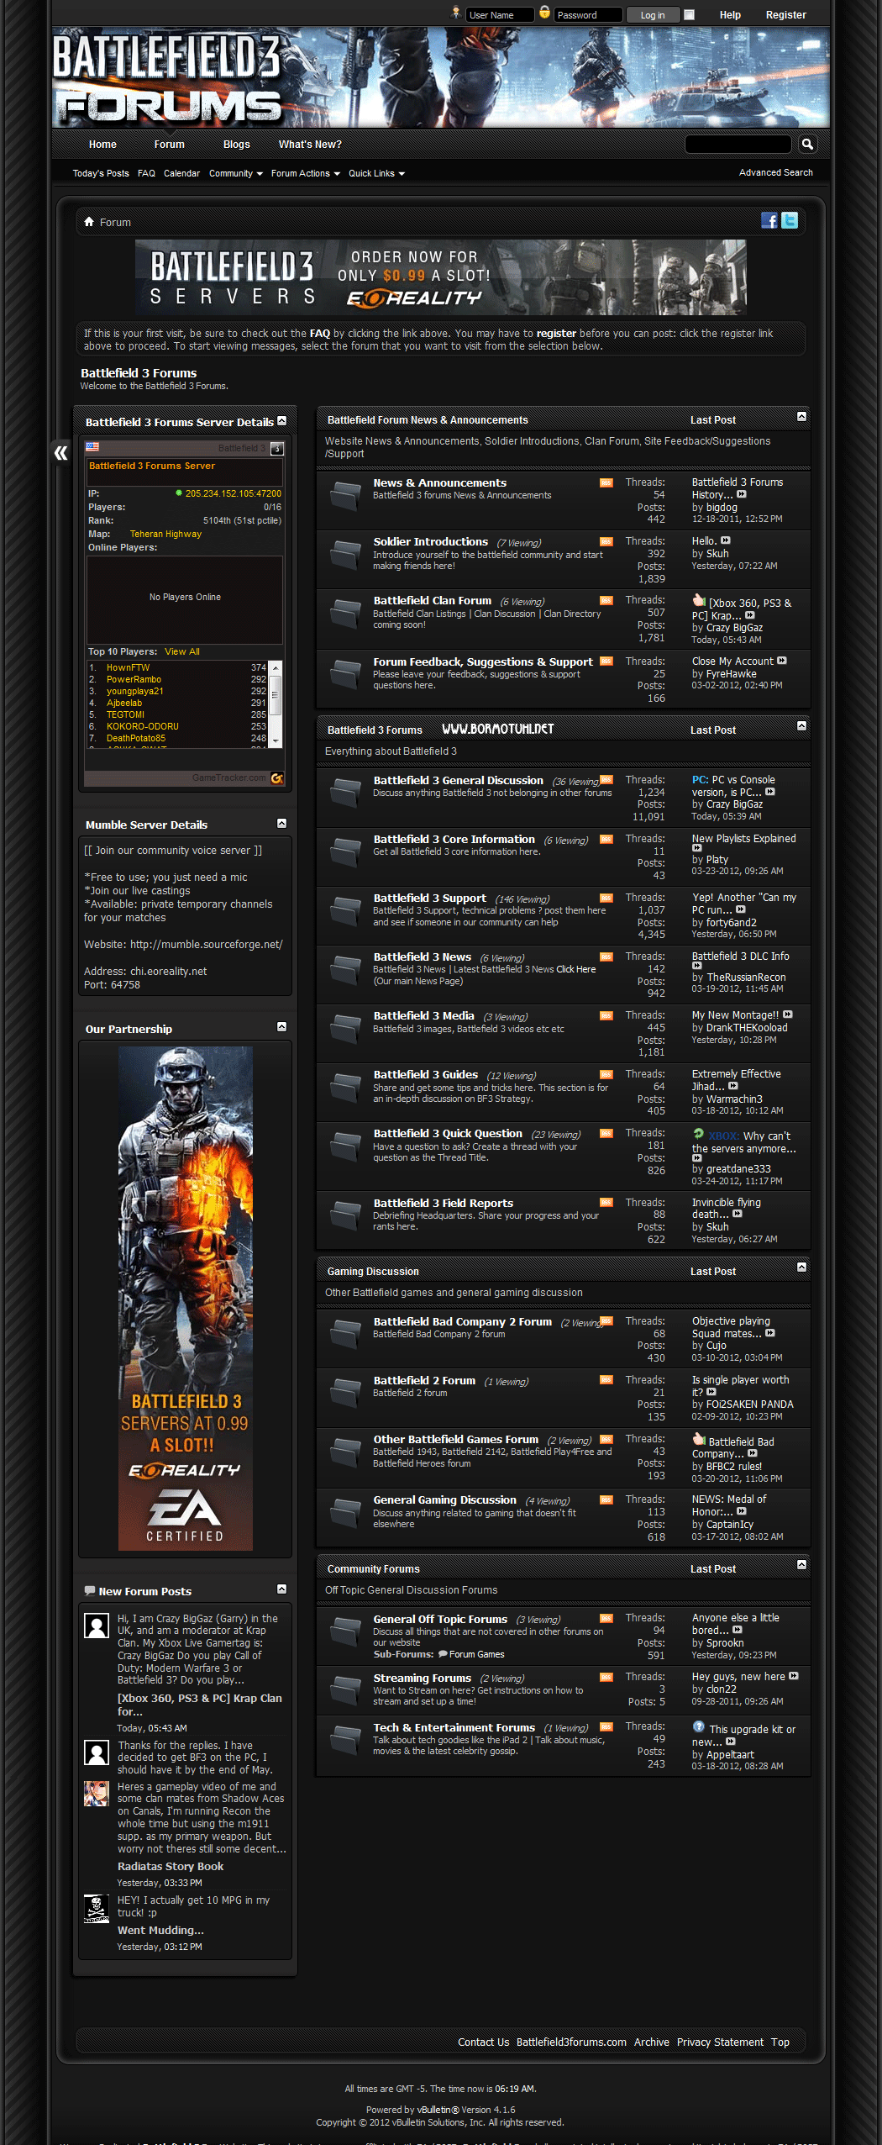882x2145 pixels.
Task: Open RSS feed for Battlefield Clan Forum
Action: click(x=606, y=600)
